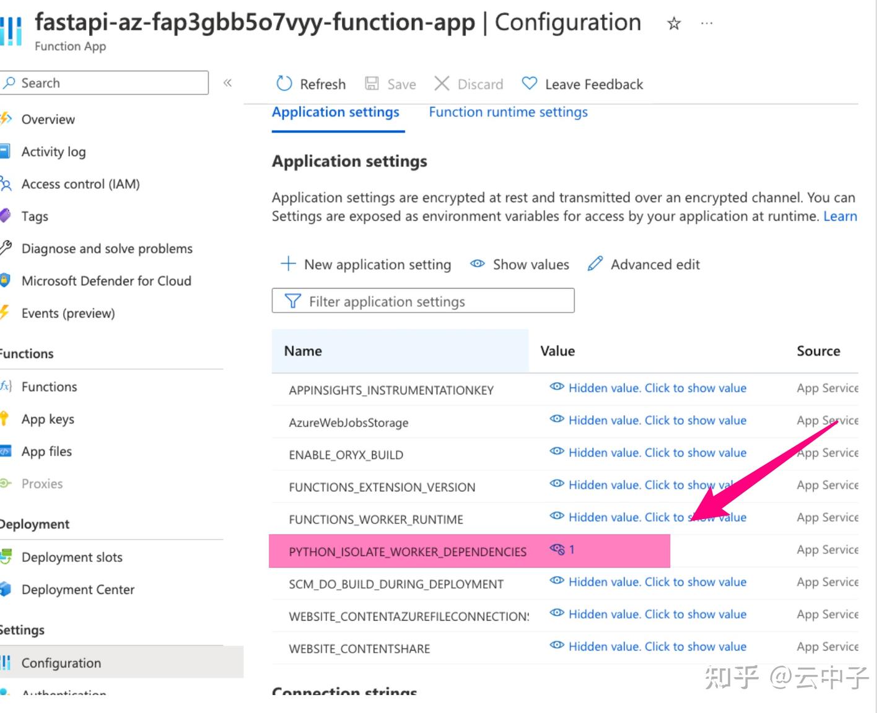The height and width of the screenshot is (713, 892).
Task: Star this Function App as favorite
Action: click(673, 24)
